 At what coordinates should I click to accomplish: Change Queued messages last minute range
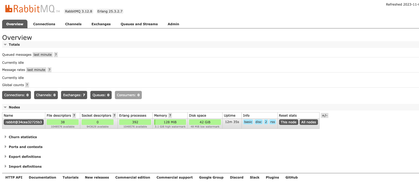pos(43,55)
